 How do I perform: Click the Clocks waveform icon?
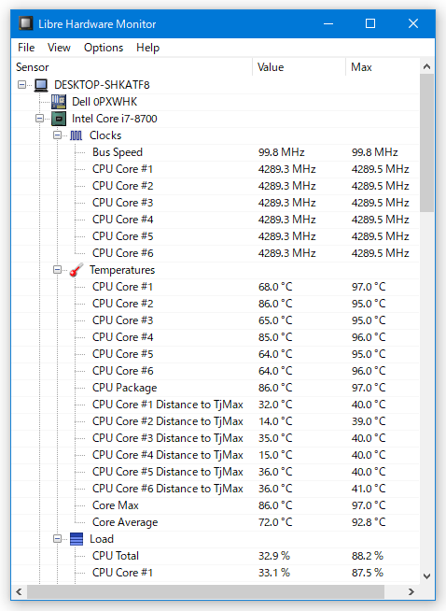tap(77, 135)
